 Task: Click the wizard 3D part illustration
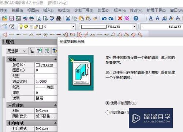[x=81, y=73]
